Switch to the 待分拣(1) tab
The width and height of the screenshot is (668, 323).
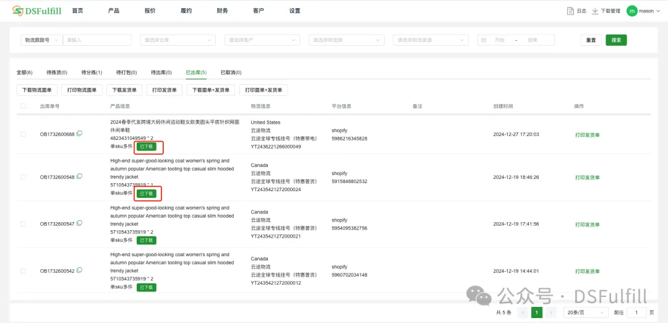(x=92, y=72)
